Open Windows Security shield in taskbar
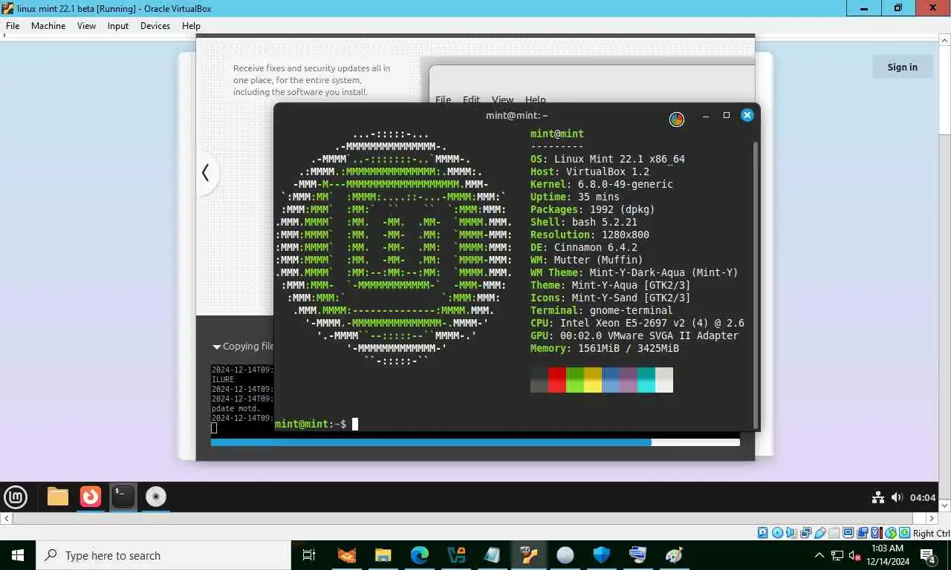This screenshot has width=951, height=570. [602, 555]
